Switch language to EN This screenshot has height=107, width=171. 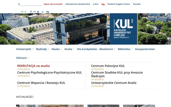coord(34,12)
